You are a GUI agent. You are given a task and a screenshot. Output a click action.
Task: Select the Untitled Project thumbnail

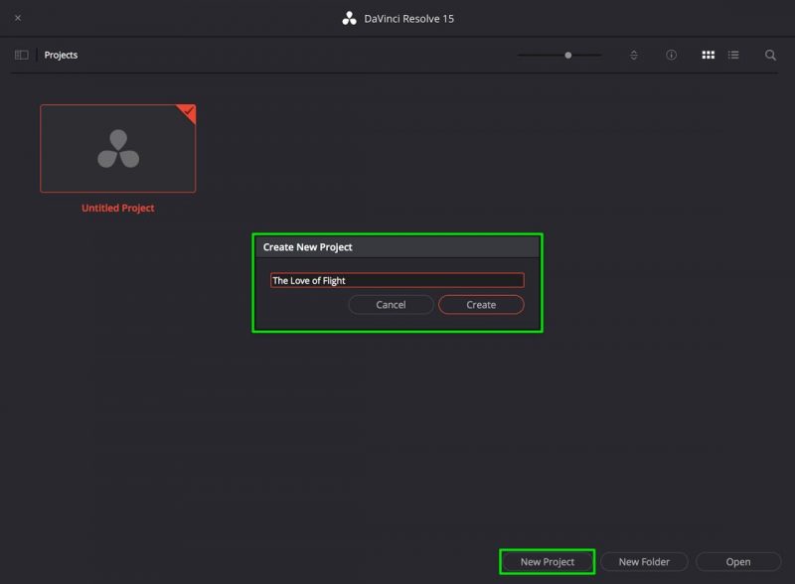coord(118,149)
